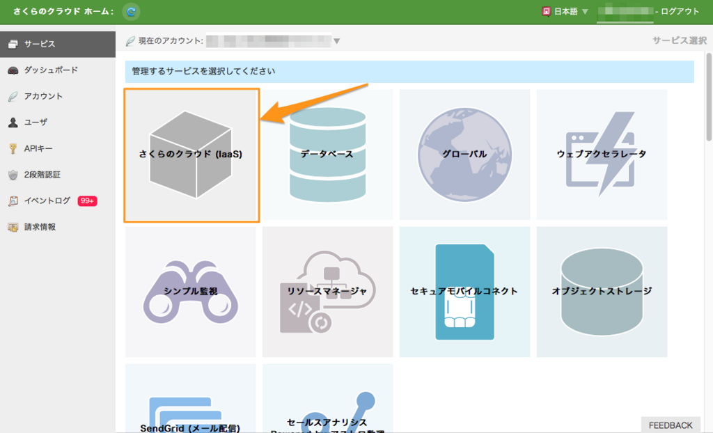713x433 pixels.
Task: Open the さくらのクラウド (IaaS) service tile
Action: [x=191, y=155]
